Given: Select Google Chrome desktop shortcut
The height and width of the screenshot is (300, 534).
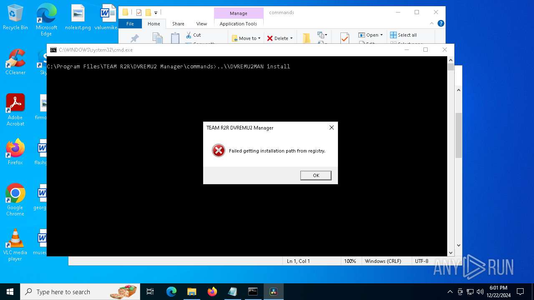Looking at the screenshot, I should pyautogui.click(x=15, y=200).
